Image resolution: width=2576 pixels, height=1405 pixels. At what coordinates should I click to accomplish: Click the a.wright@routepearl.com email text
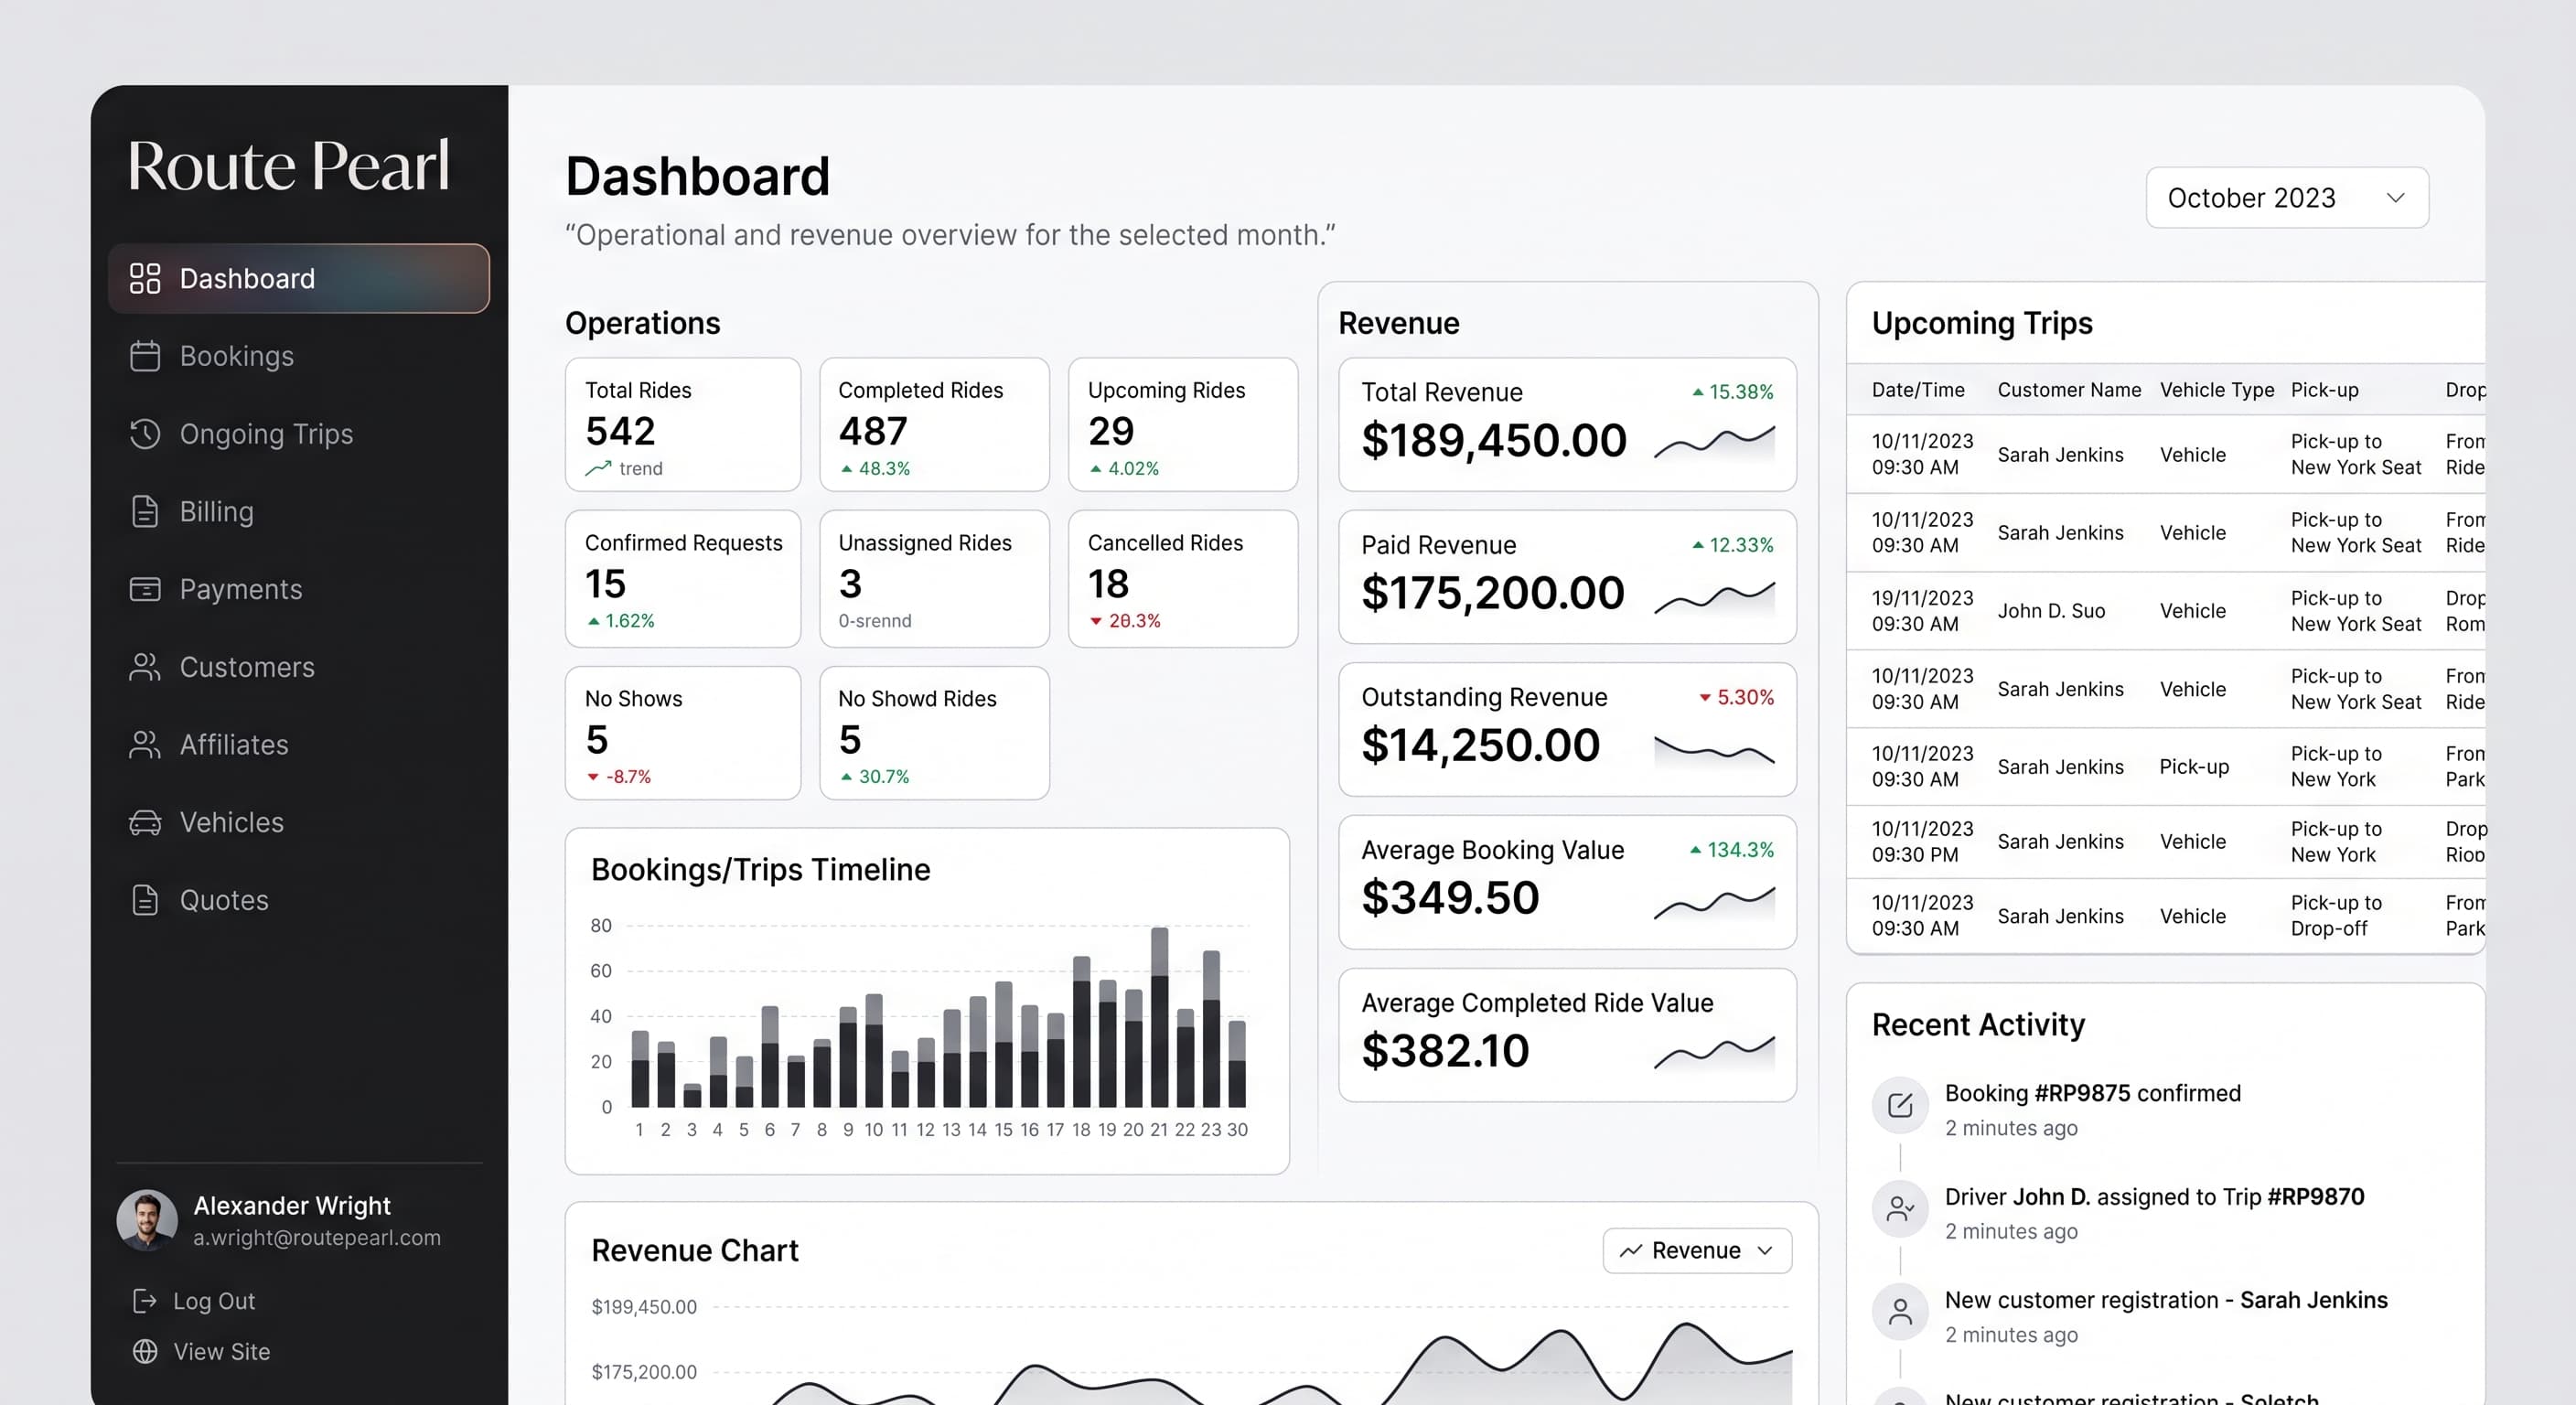pyautogui.click(x=317, y=1237)
